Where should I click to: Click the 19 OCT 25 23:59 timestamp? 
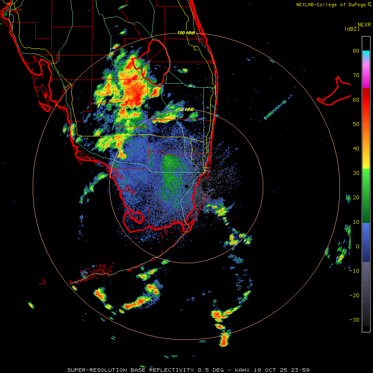coord(282,370)
